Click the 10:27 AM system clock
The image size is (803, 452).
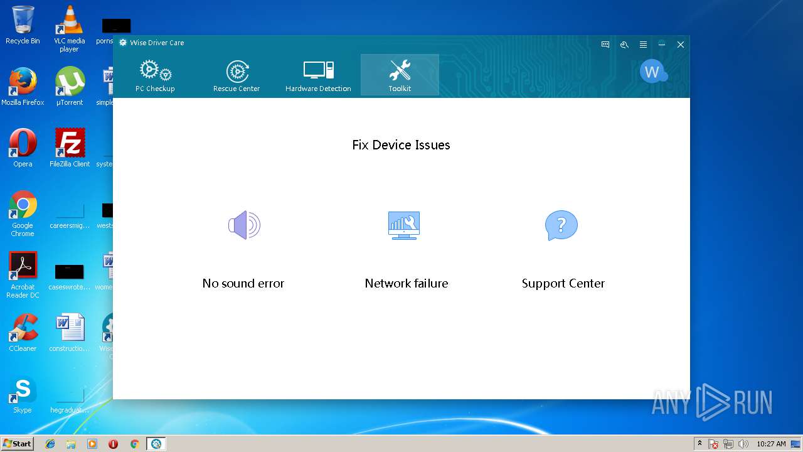(x=771, y=444)
